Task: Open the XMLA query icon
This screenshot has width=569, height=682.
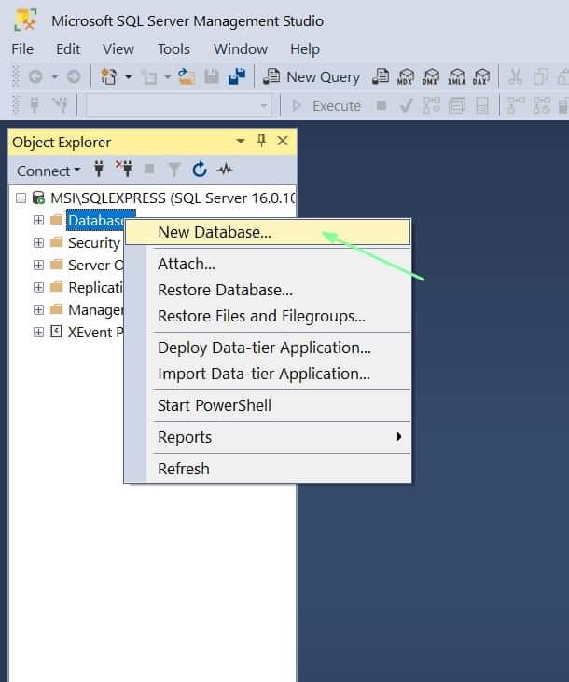Action: 456,77
